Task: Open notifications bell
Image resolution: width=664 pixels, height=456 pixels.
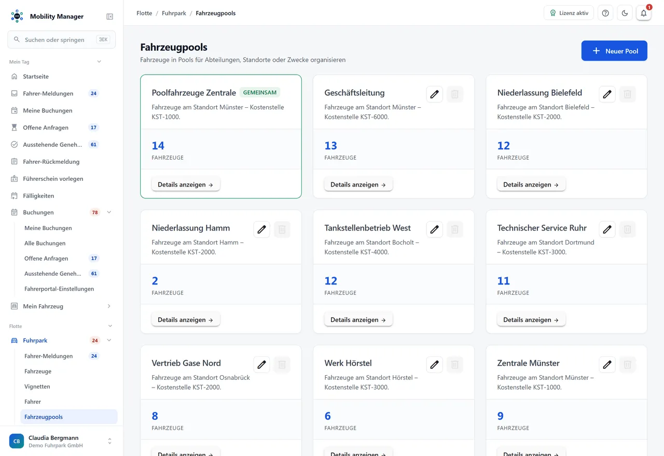Action: click(x=644, y=13)
